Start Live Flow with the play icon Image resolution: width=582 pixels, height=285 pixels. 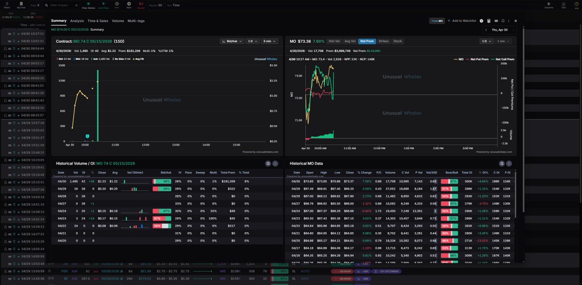pos(103,4)
